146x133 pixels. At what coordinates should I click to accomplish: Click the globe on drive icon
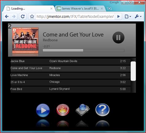tap(83, 110)
